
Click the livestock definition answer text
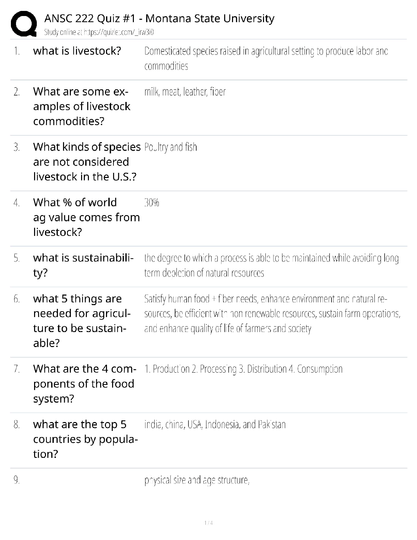(266, 58)
